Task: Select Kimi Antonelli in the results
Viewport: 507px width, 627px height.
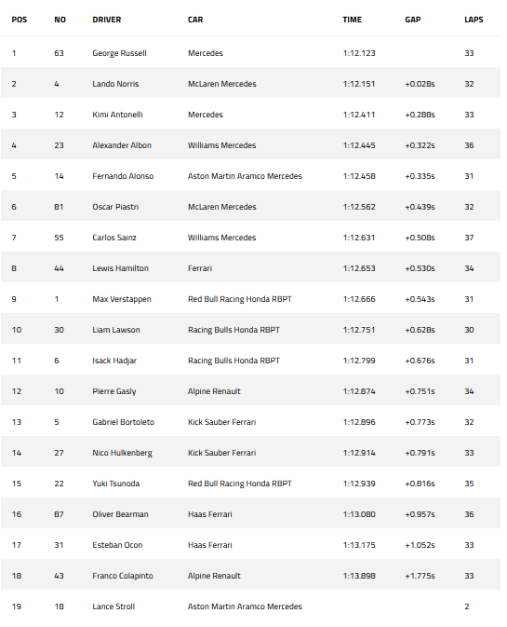Action: coord(117,115)
